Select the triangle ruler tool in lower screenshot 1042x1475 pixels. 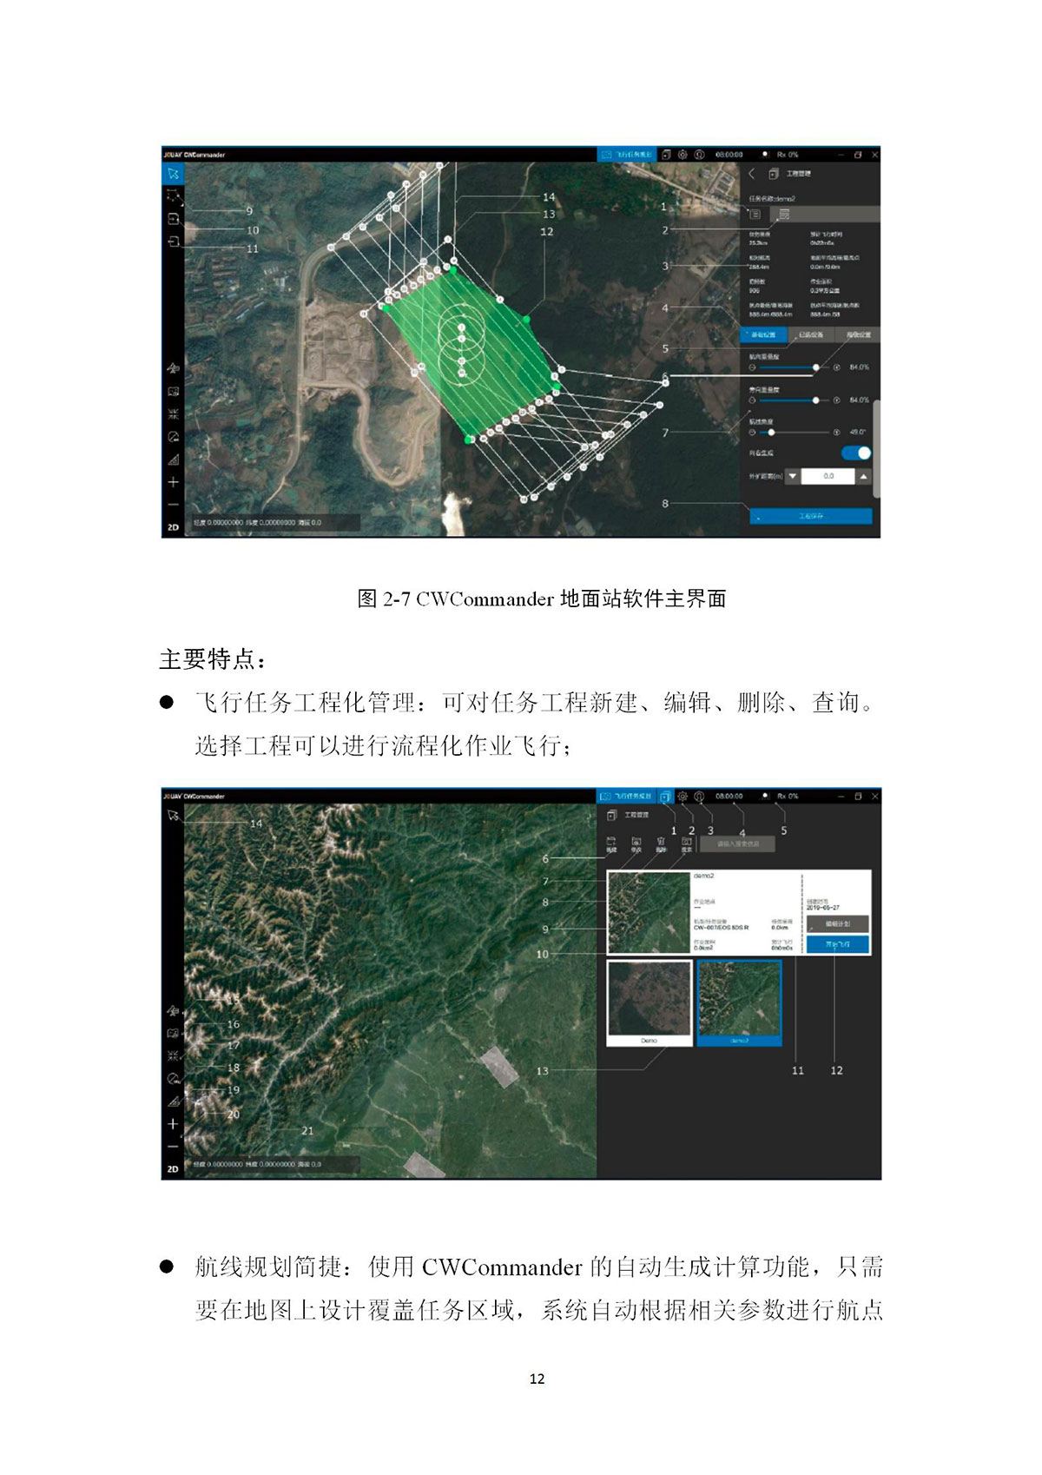(x=173, y=1101)
